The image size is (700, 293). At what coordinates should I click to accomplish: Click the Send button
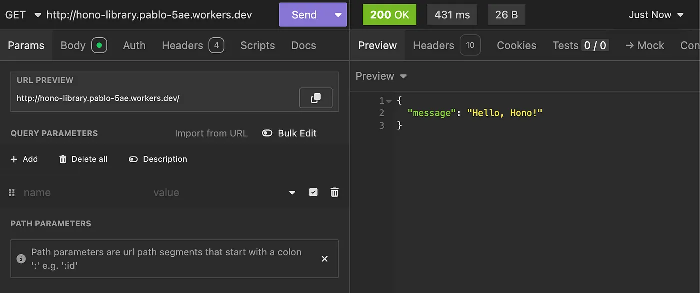tap(305, 15)
